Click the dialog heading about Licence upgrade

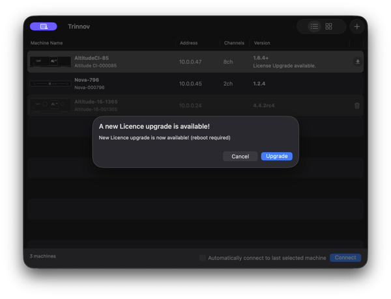coord(154,126)
